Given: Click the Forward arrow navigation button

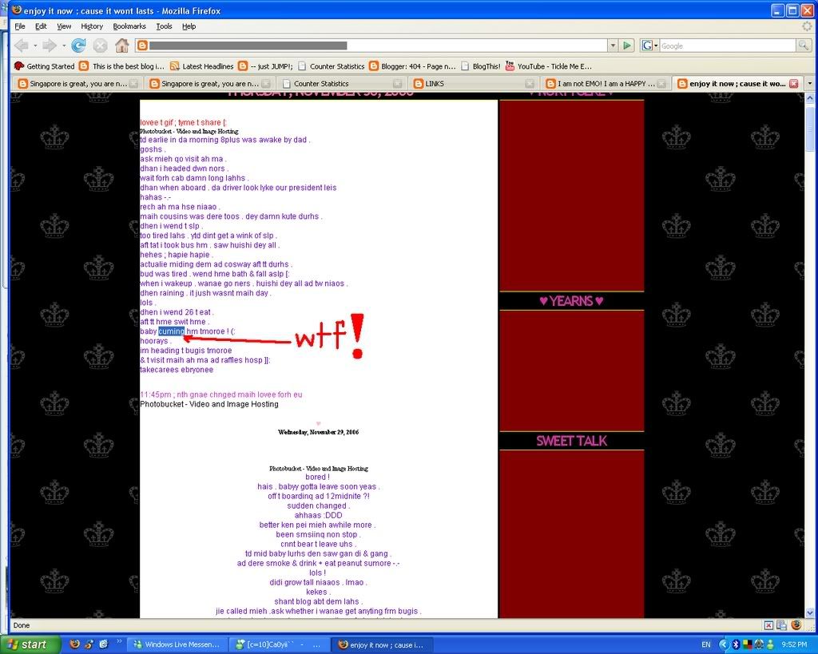Looking at the screenshot, I should 50,46.
